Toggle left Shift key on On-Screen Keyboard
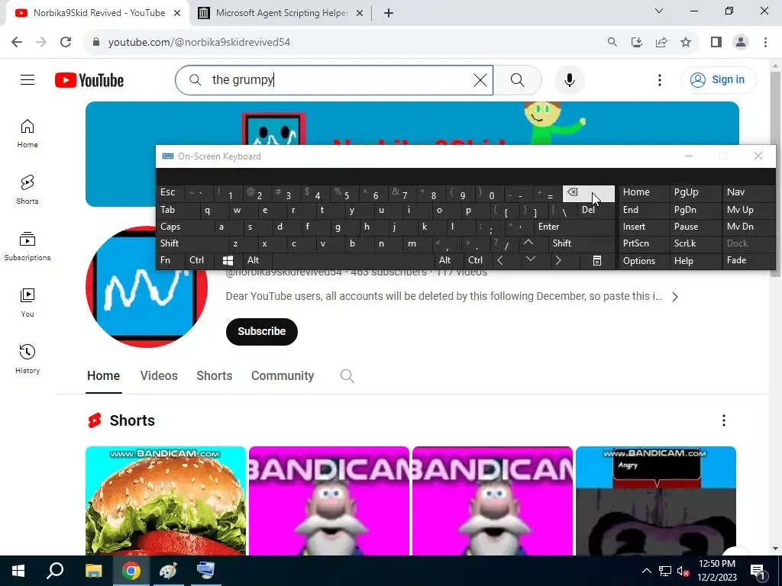This screenshot has width=782, height=586. tap(192, 243)
